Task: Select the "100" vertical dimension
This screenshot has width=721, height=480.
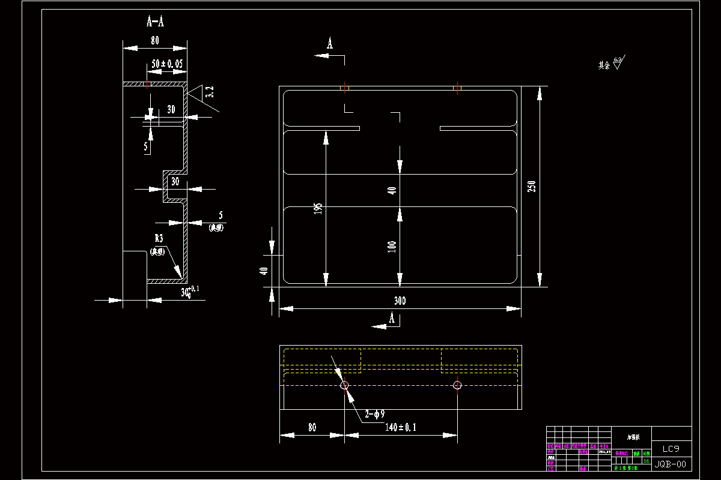Action: tap(392, 246)
